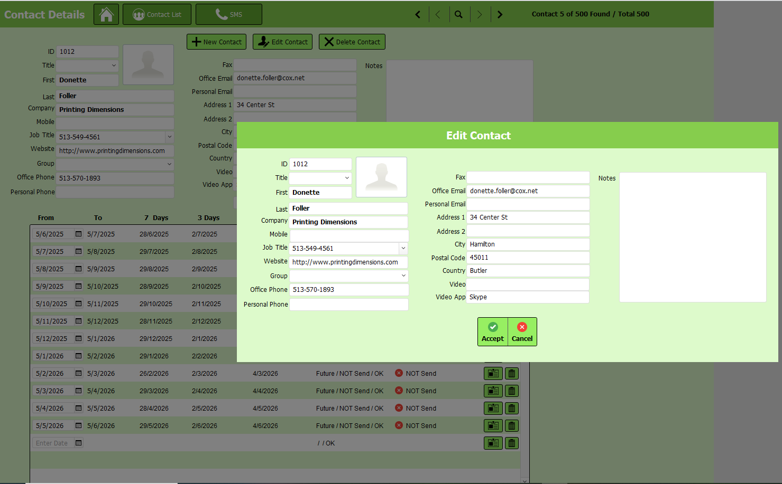
Task: Go to the previous contact record arrow
Action: pos(438,14)
